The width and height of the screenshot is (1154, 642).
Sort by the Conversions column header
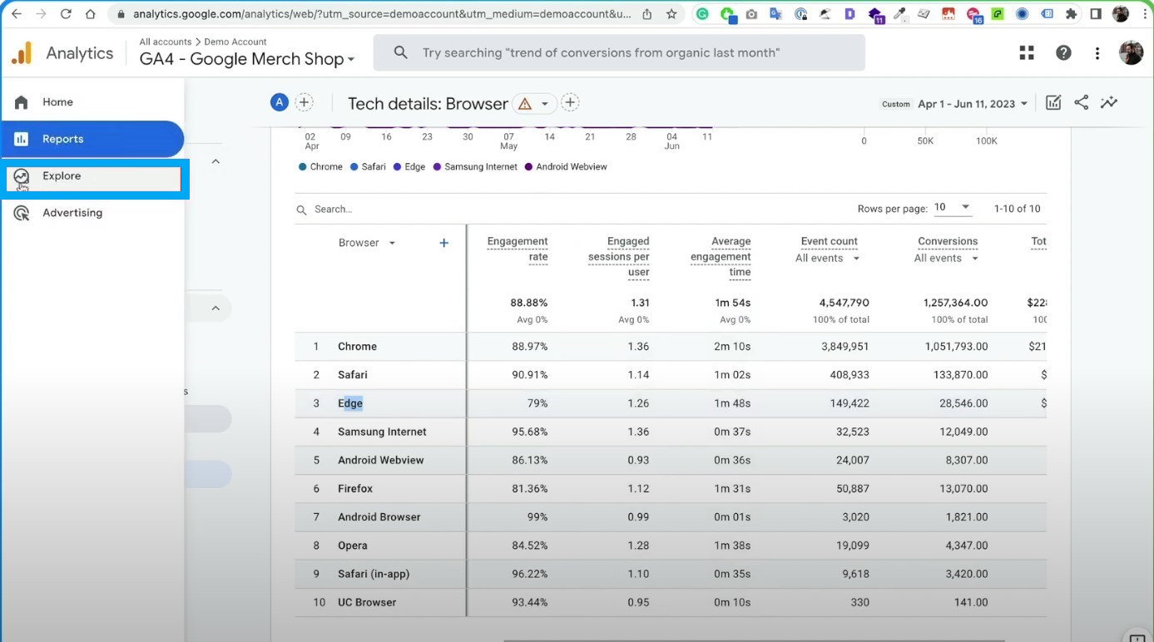click(948, 241)
